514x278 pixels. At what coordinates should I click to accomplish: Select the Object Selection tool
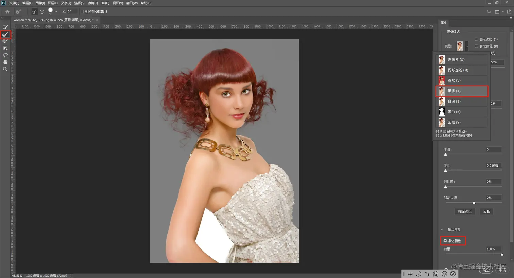[5, 48]
